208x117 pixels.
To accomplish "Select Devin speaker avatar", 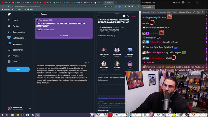I will [x=130, y=50].
